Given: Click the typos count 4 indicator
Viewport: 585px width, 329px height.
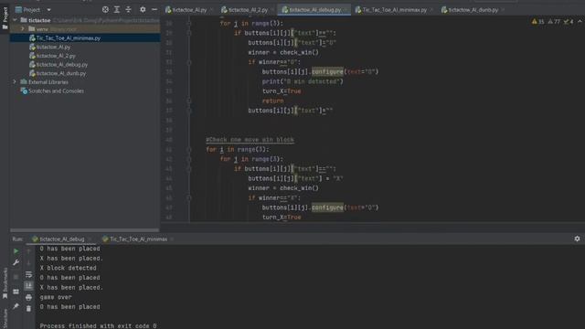Looking at the screenshot, I should (569, 22).
